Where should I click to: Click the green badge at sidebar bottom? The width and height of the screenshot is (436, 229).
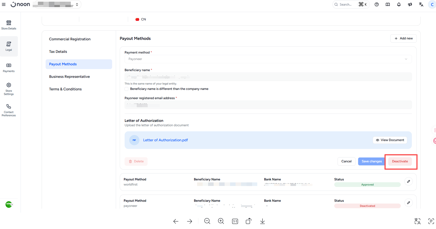point(9,204)
